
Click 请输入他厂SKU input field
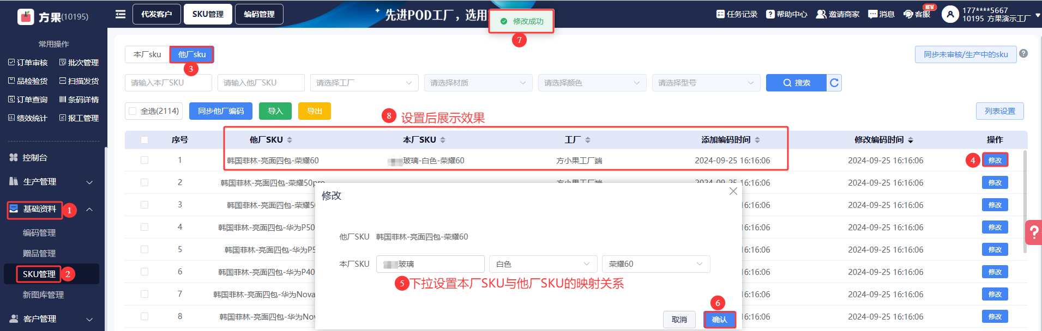click(261, 83)
